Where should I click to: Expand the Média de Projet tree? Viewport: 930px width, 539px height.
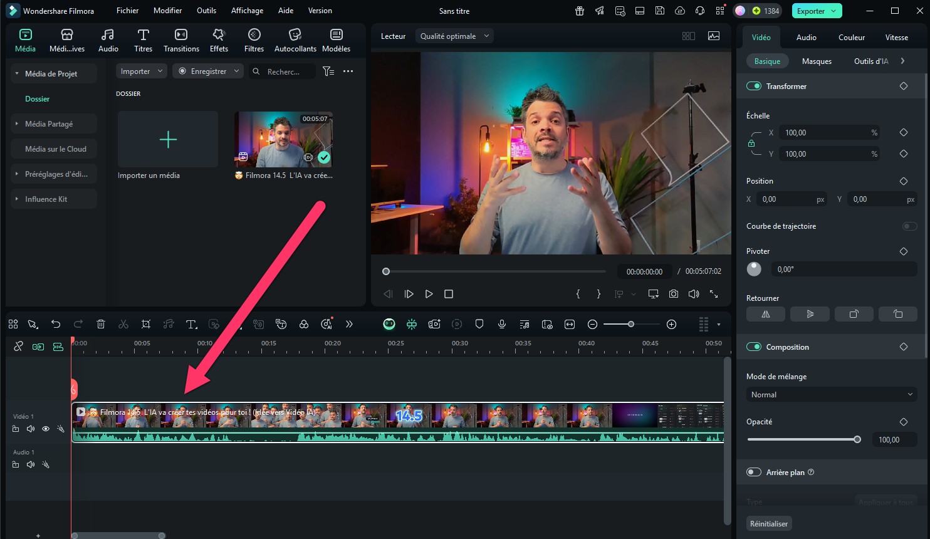(x=17, y=73)
